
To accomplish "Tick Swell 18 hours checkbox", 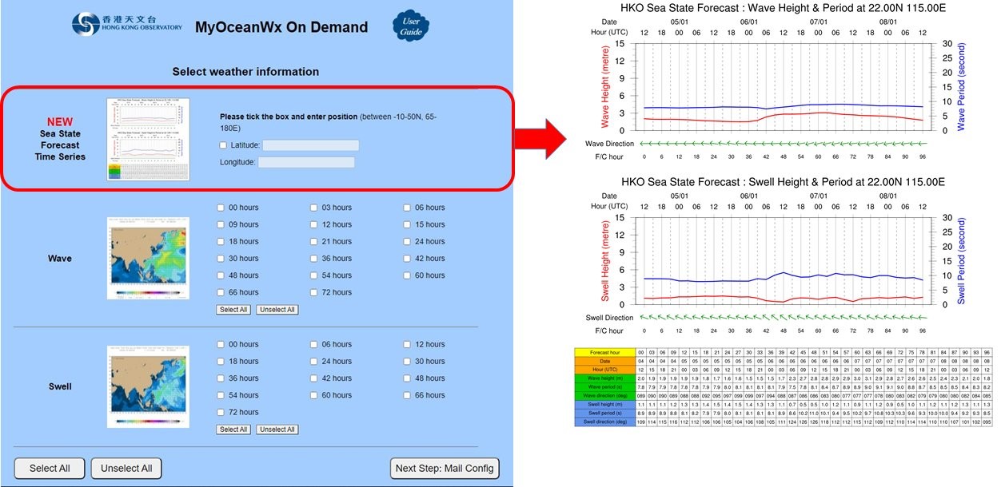I will pyautogui.click(x=221, y=361).
